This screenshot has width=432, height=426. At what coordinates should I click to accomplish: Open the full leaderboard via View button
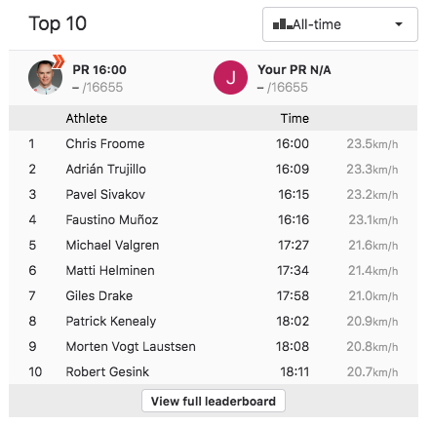click(x=214, y=401)
